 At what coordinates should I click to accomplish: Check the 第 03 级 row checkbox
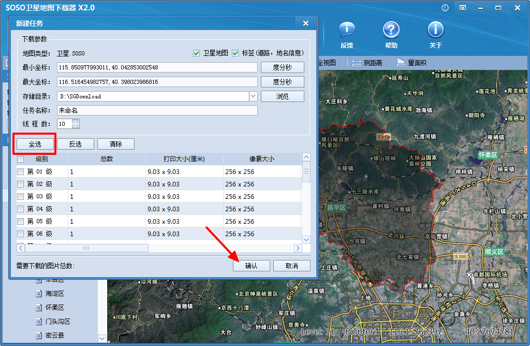21,197
